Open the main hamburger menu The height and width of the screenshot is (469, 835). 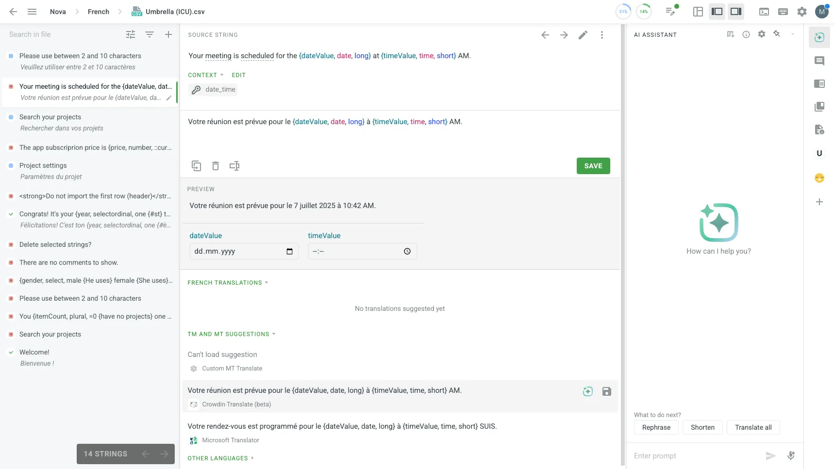32,11
